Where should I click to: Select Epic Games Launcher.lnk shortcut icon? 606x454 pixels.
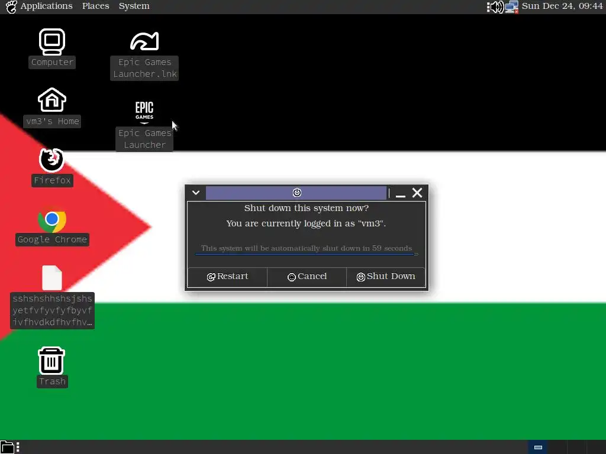tap(144, 41)
